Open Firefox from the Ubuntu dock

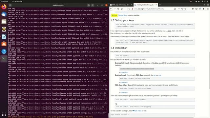tap(4, 7)
